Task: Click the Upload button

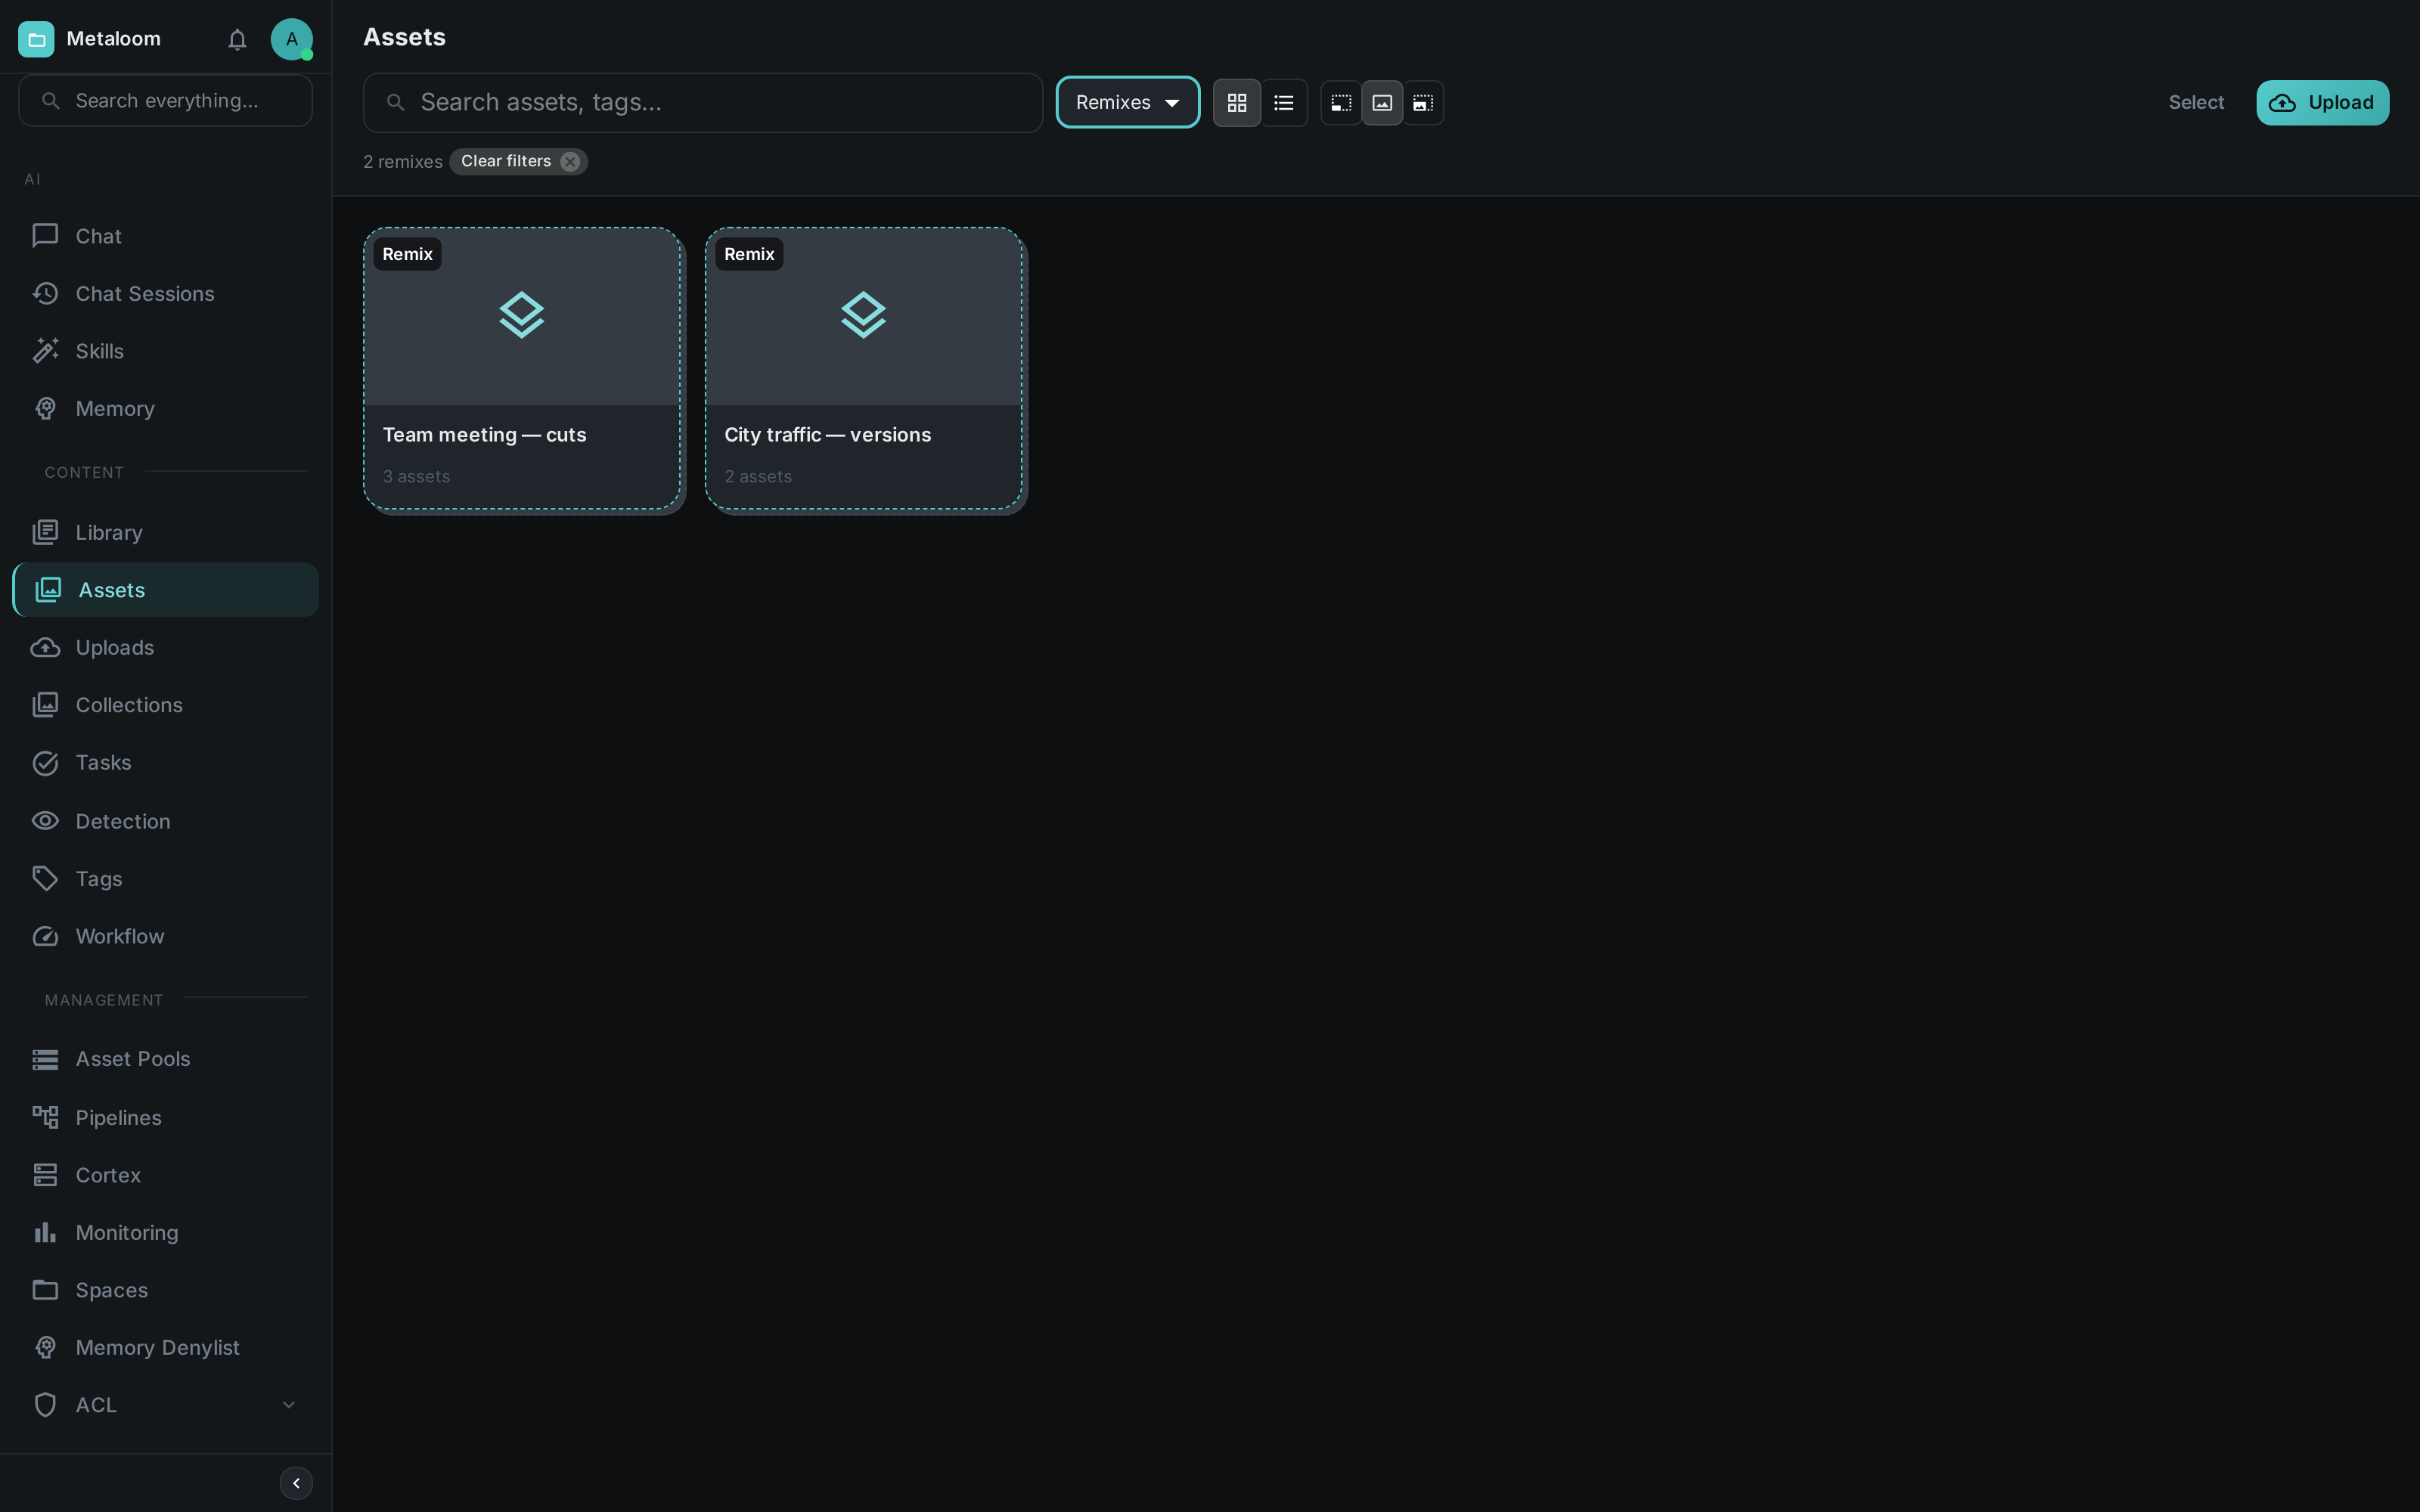Action: [x=2322, y=102]
